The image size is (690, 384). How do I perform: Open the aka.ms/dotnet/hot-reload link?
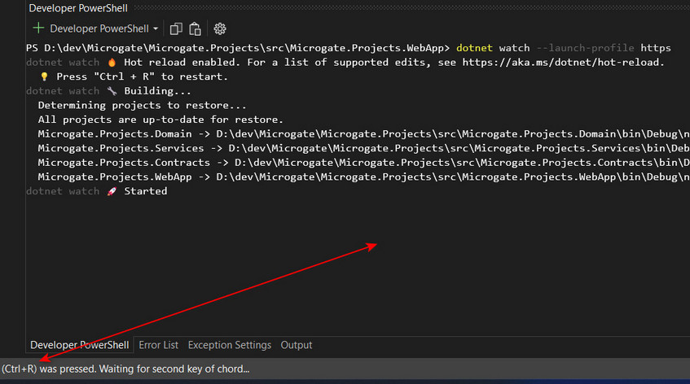(x=560, y=63)
